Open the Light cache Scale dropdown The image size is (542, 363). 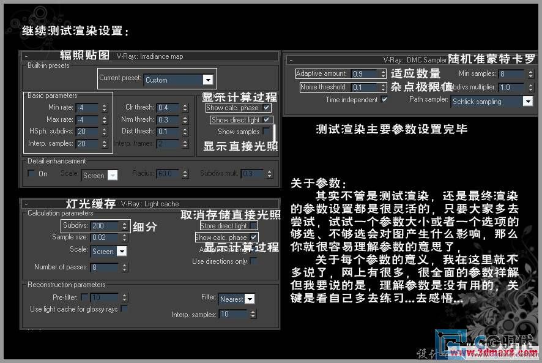(x=121, y=251)
